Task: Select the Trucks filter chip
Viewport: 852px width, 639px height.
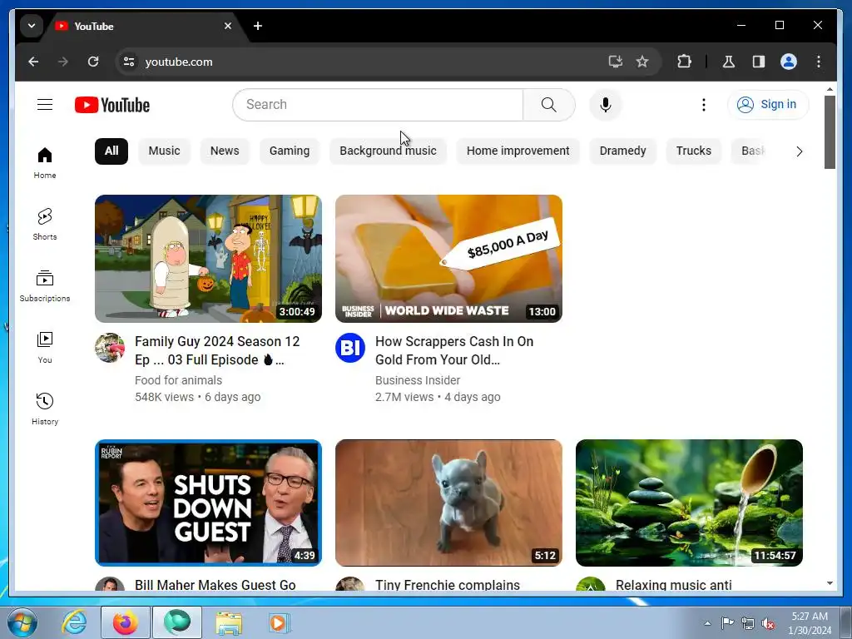Action: pyautogui.click(x=693, y=151)
